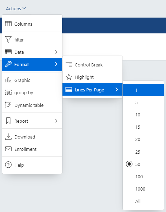The image size is (166, 212).
Task: Open the Format menu entry
Action: [32, 64]
